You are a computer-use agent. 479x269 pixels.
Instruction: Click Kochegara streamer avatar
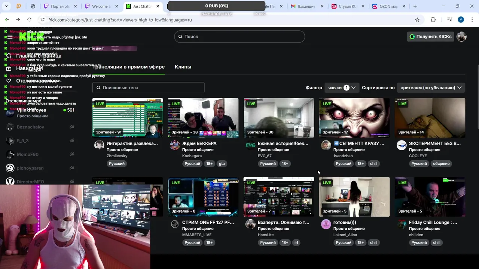pos(175,145)
